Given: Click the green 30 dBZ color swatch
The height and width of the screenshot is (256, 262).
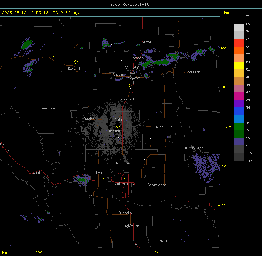Looking at the screenshot, I should pyautogui.click(x=239, y=126).
